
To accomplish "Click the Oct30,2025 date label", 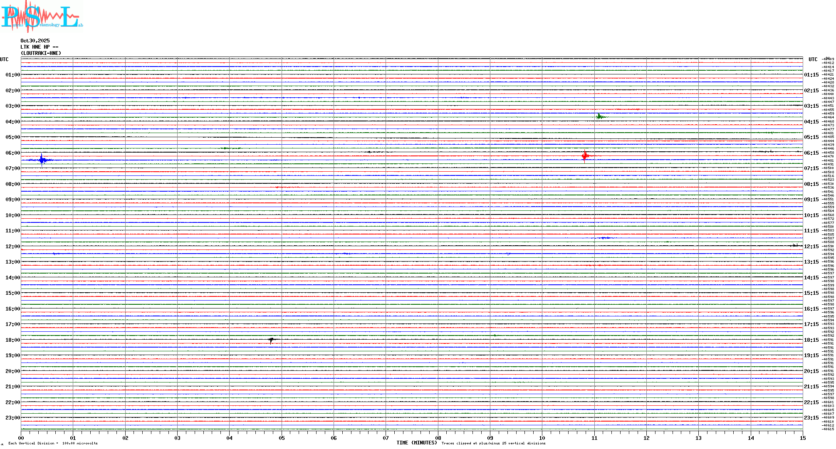I will click(35, 41).
